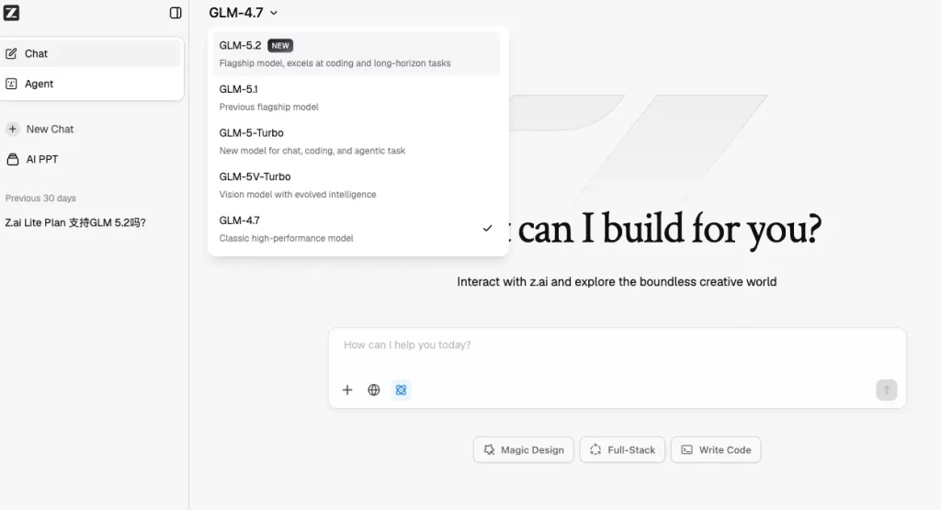
Task: Collapse the sidebar with the panel icon
Action: pos(176,13)
